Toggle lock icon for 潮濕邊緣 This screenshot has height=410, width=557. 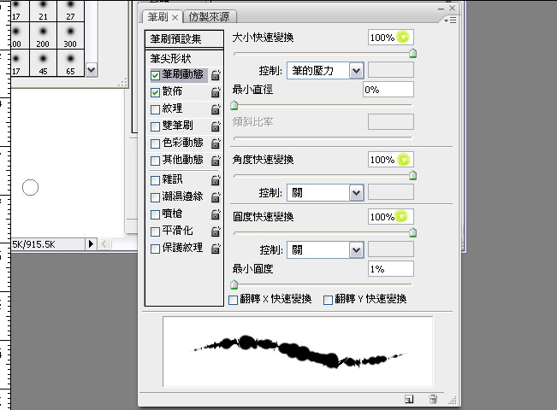tap(216, 197)
